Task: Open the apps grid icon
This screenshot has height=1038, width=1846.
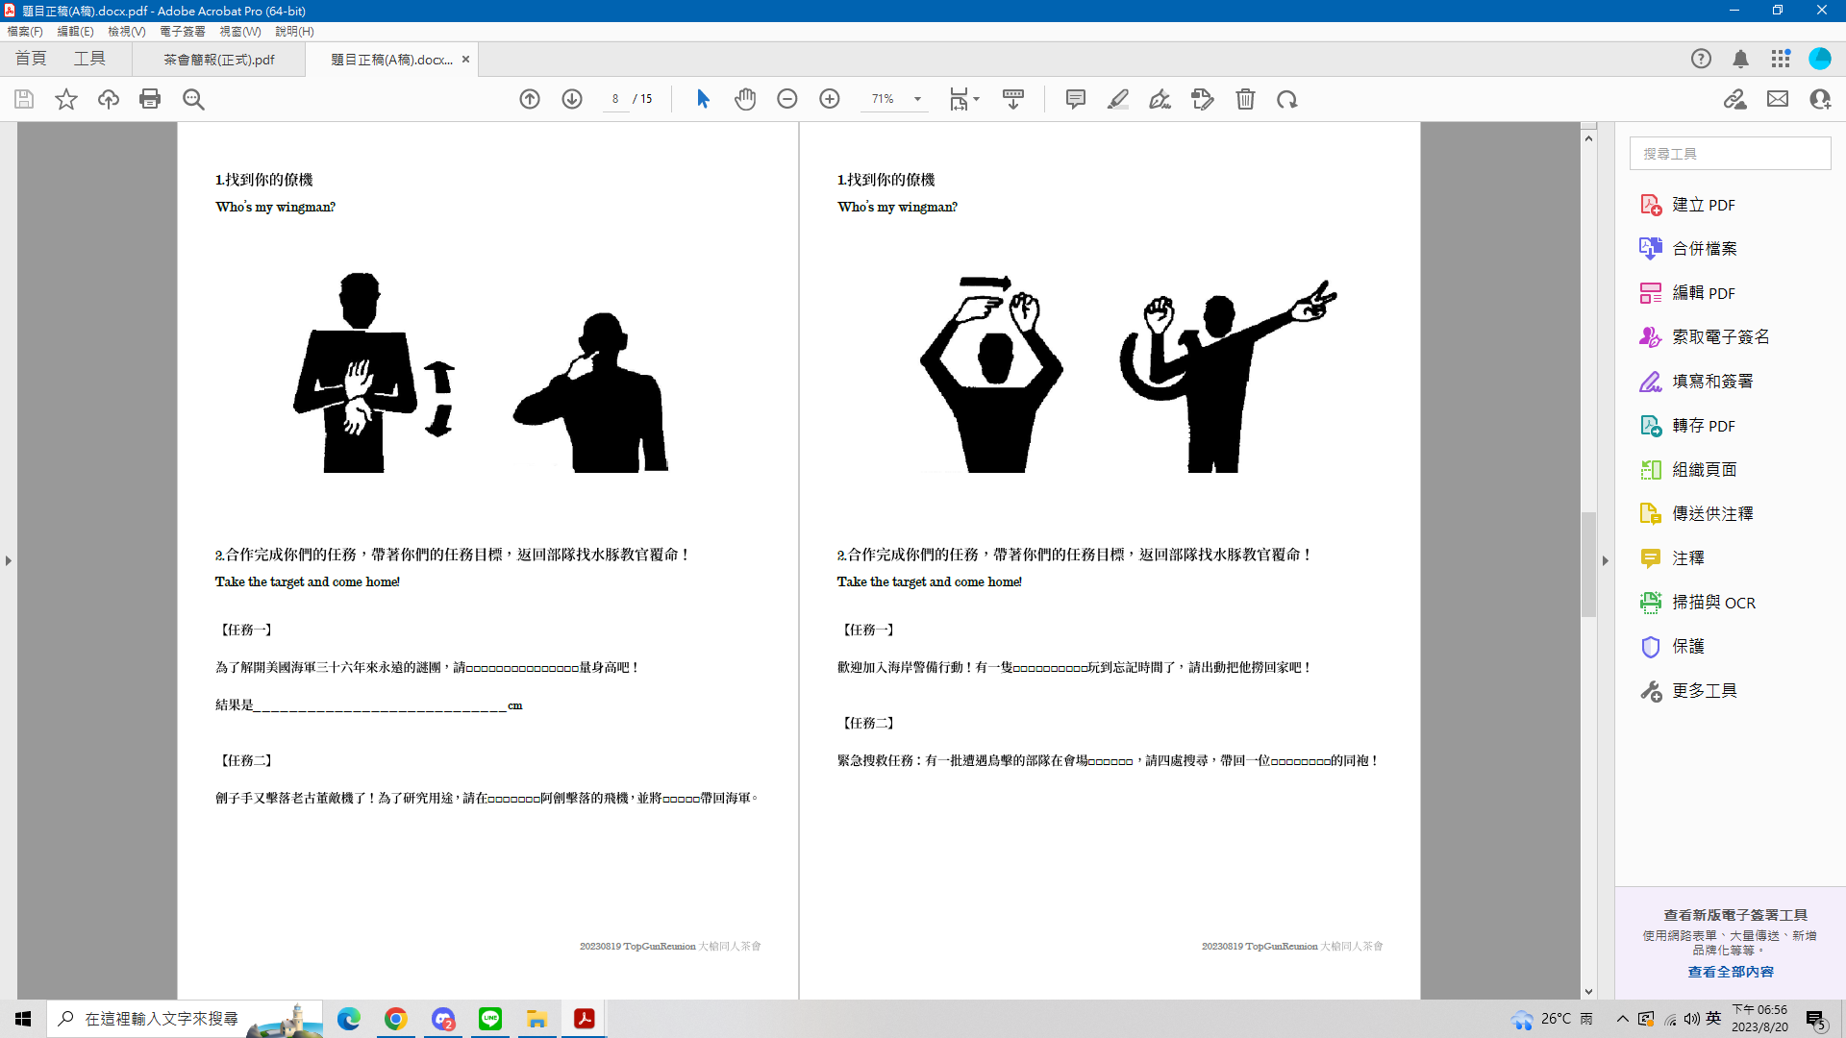Action: coord(1781,59)
